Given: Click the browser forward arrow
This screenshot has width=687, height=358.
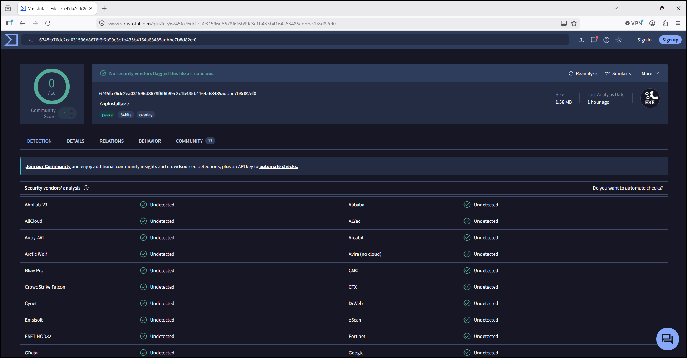Looking at the screenshot, I should point(35,23).
